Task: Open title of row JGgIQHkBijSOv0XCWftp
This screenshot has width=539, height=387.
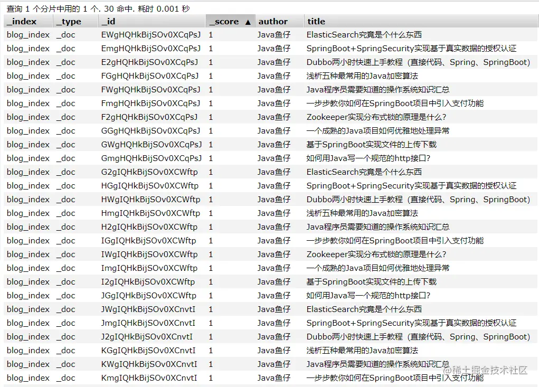Action: [x=368, y=296]
